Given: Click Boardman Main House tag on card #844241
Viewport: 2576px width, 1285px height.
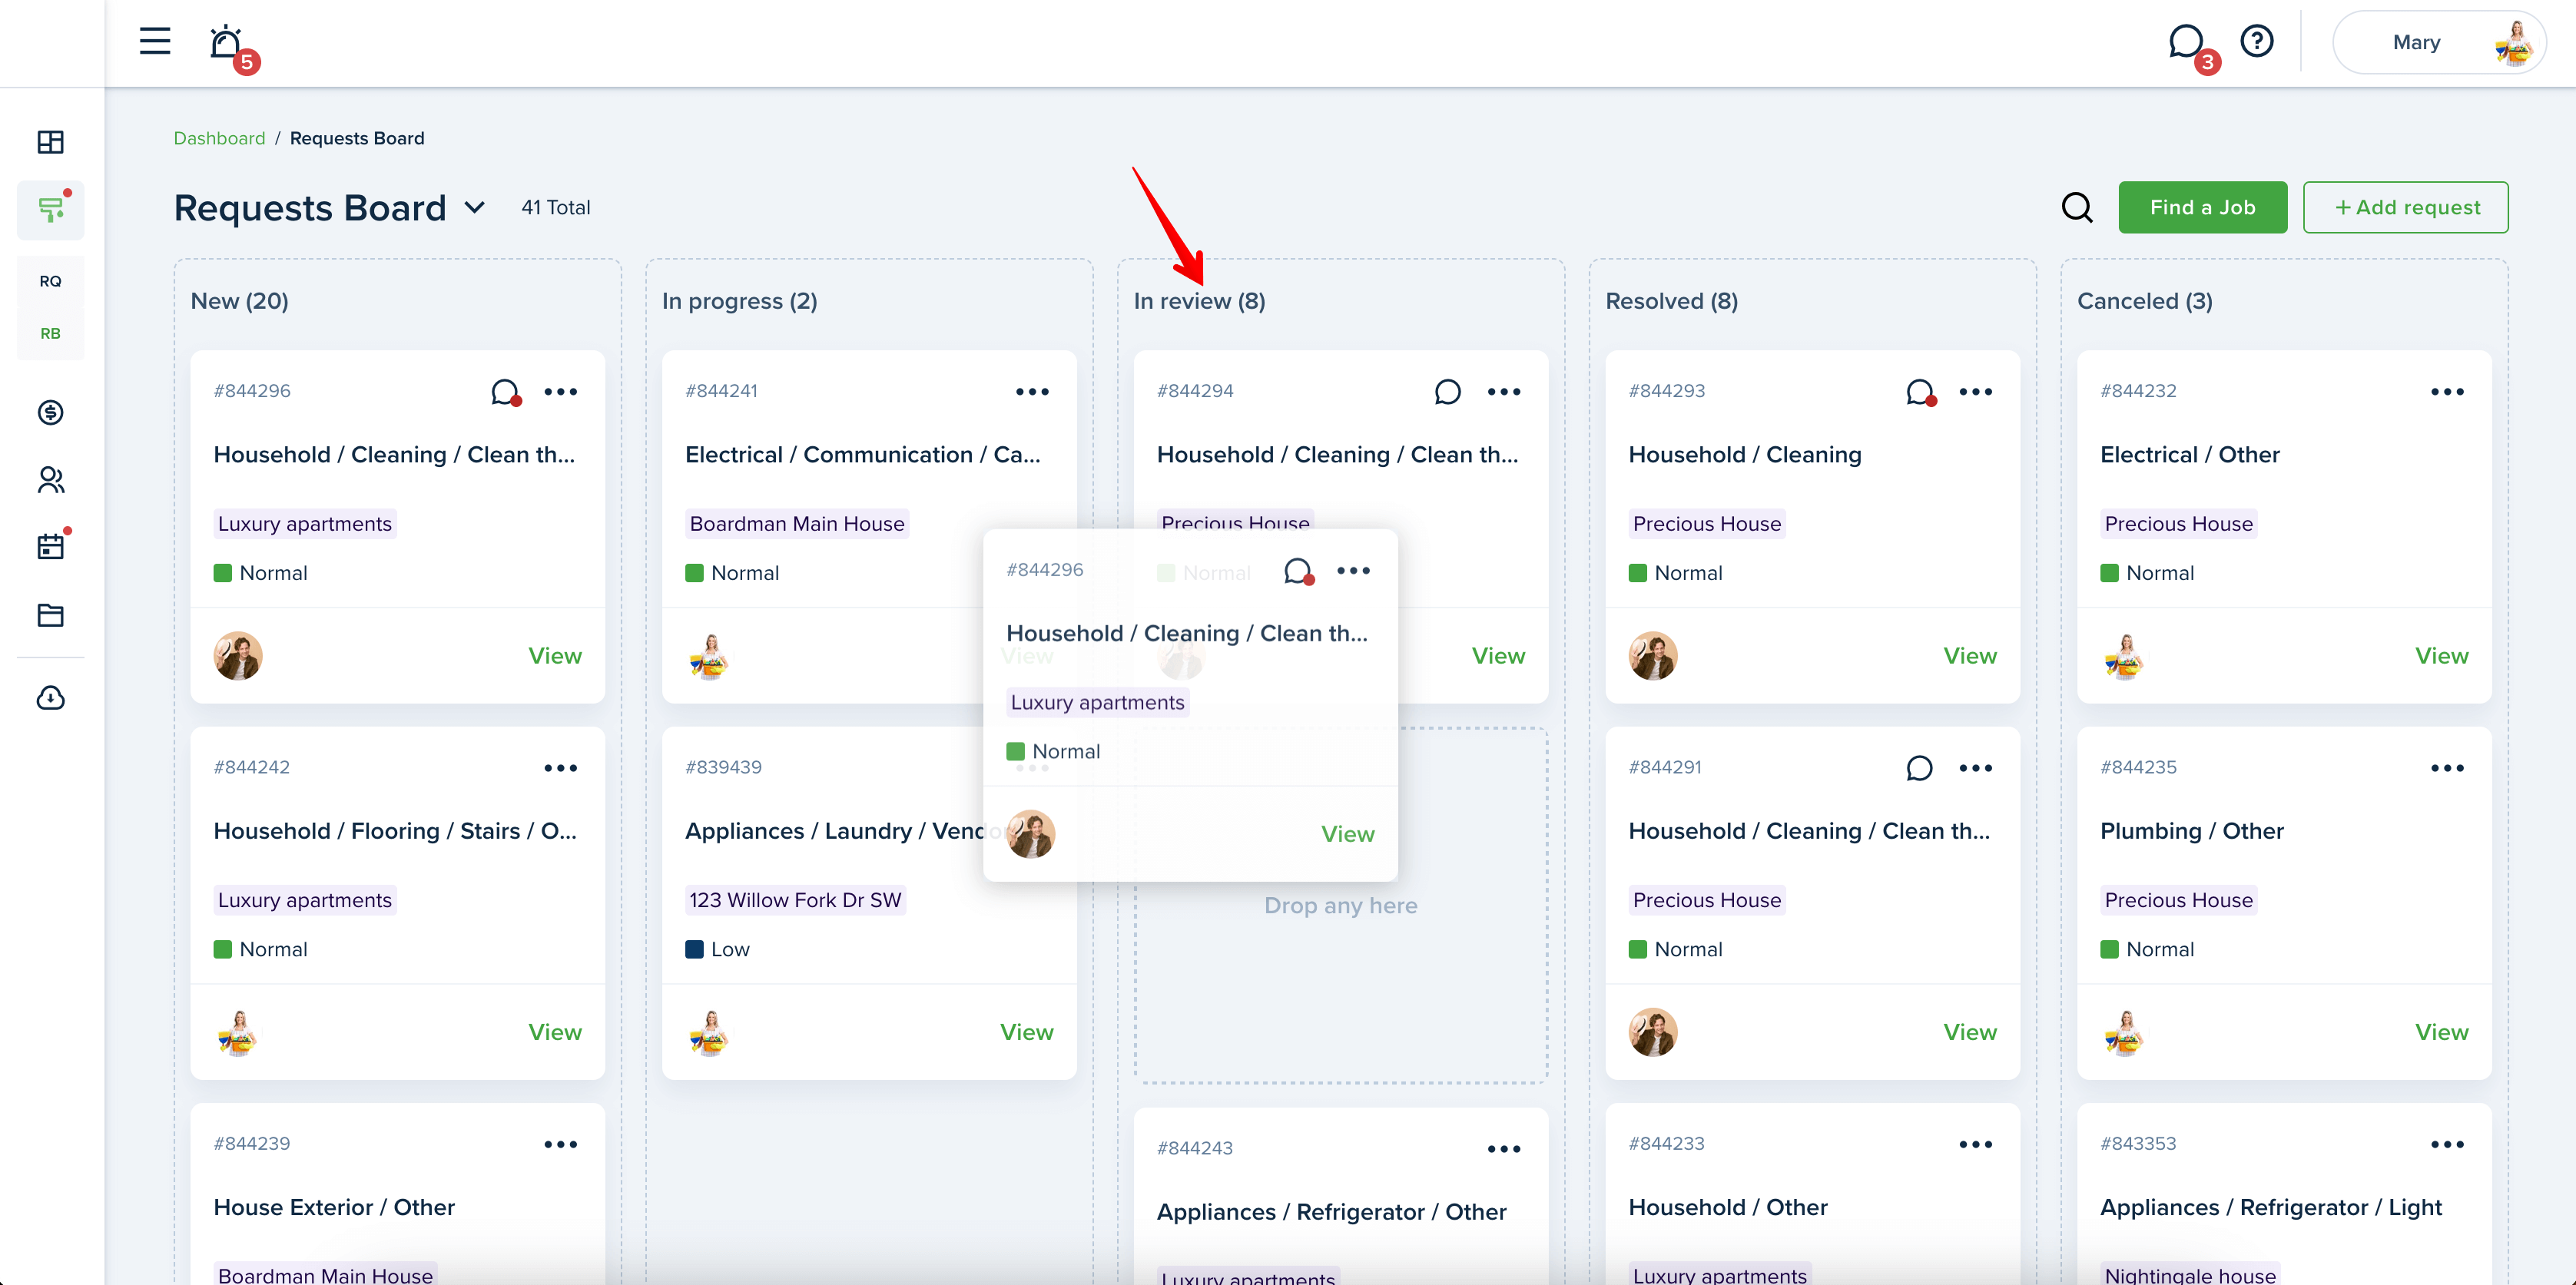Looking at the screenshot, I should coord(797,524).
